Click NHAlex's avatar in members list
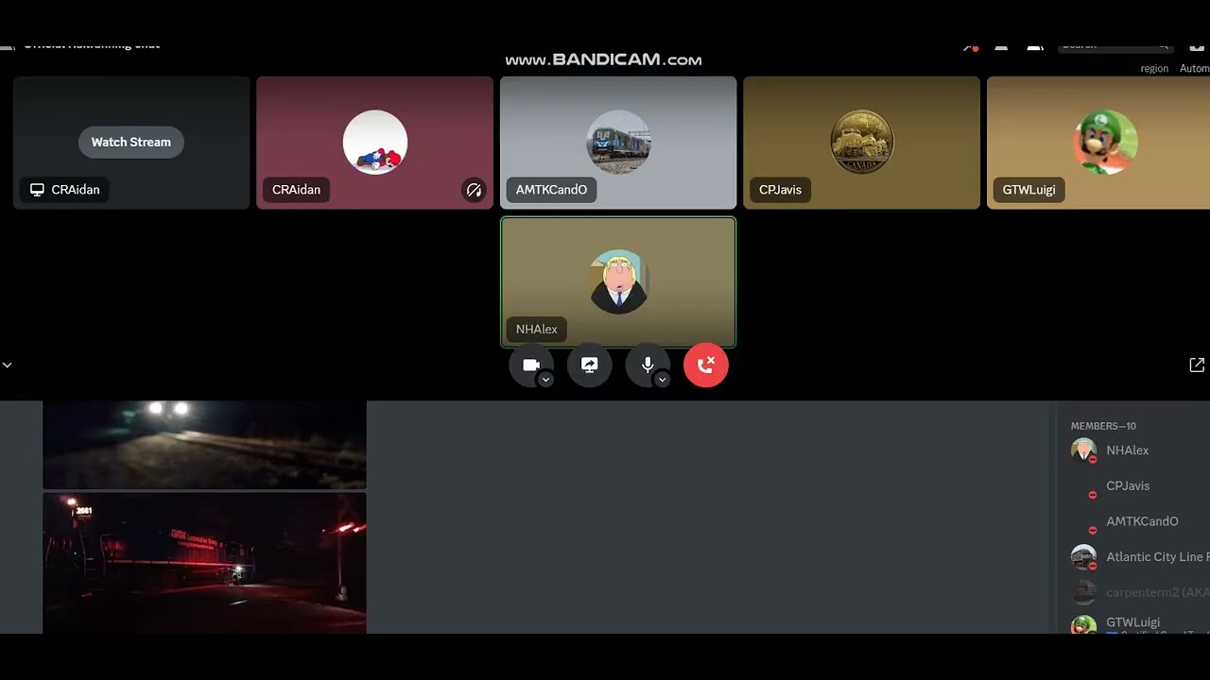Image resolution: width=1210 pixels, height=680 pixels. click(x=1083, y=450)
